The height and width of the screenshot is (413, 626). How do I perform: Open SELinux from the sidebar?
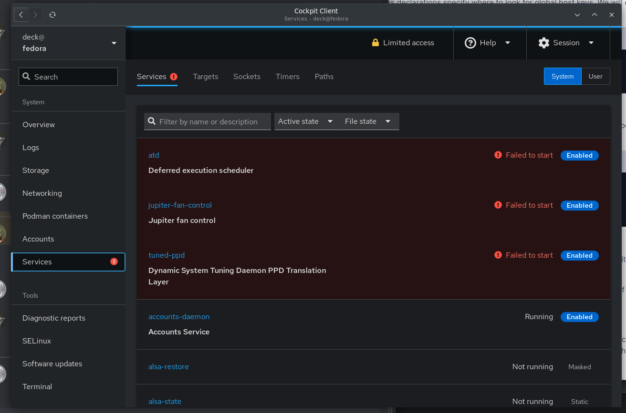[x=68, y=341]
